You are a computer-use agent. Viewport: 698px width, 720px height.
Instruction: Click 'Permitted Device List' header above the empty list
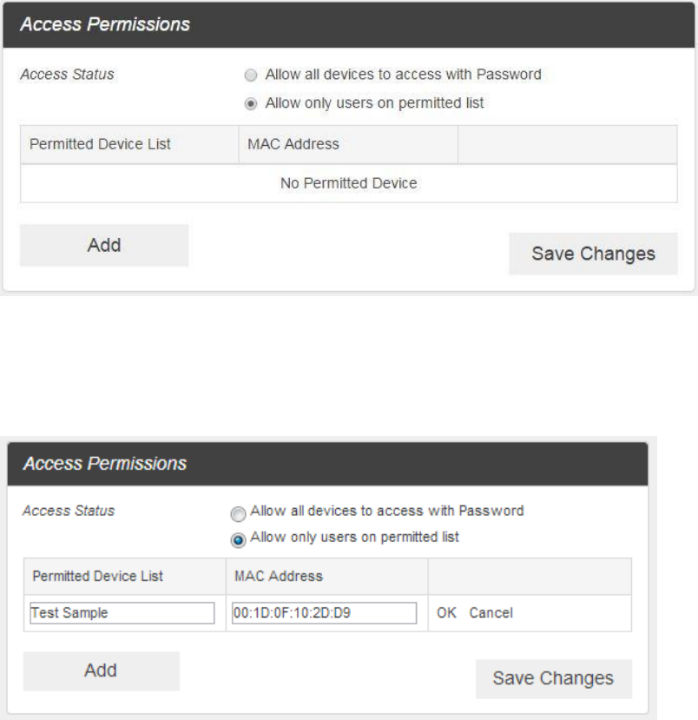tap(100, 144)
